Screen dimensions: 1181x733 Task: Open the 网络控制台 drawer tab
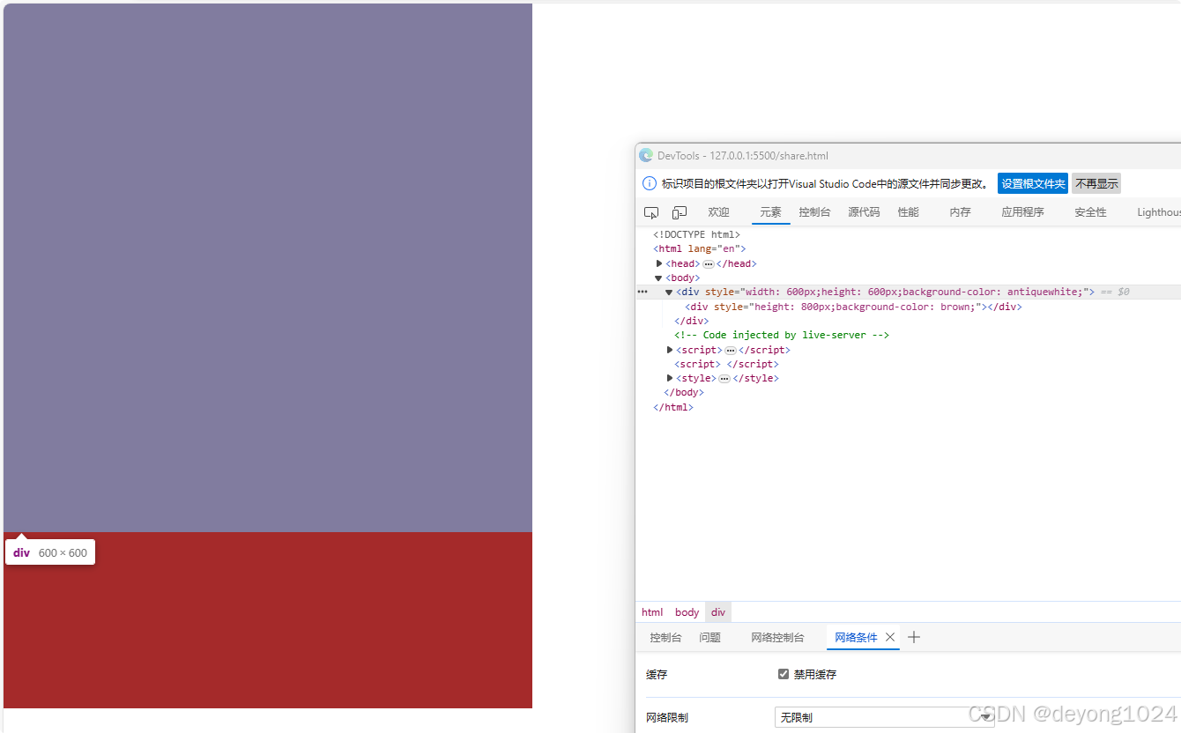[778, 637]
